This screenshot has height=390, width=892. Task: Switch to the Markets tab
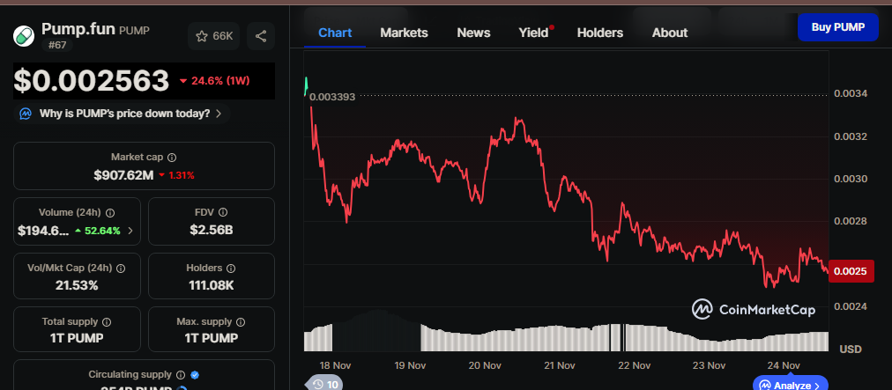pyautogui.click(x=404, y=33)
